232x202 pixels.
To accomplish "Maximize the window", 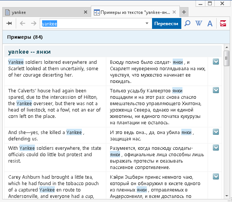I will pyautogui.click(x=210, y=3).
